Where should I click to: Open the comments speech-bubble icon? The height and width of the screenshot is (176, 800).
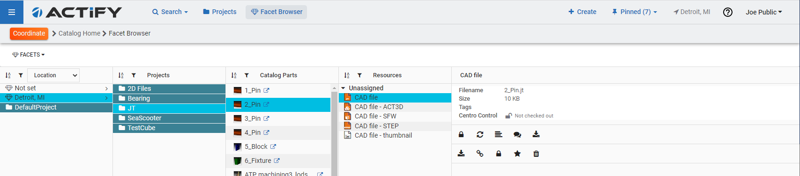[x=517, y=134]
